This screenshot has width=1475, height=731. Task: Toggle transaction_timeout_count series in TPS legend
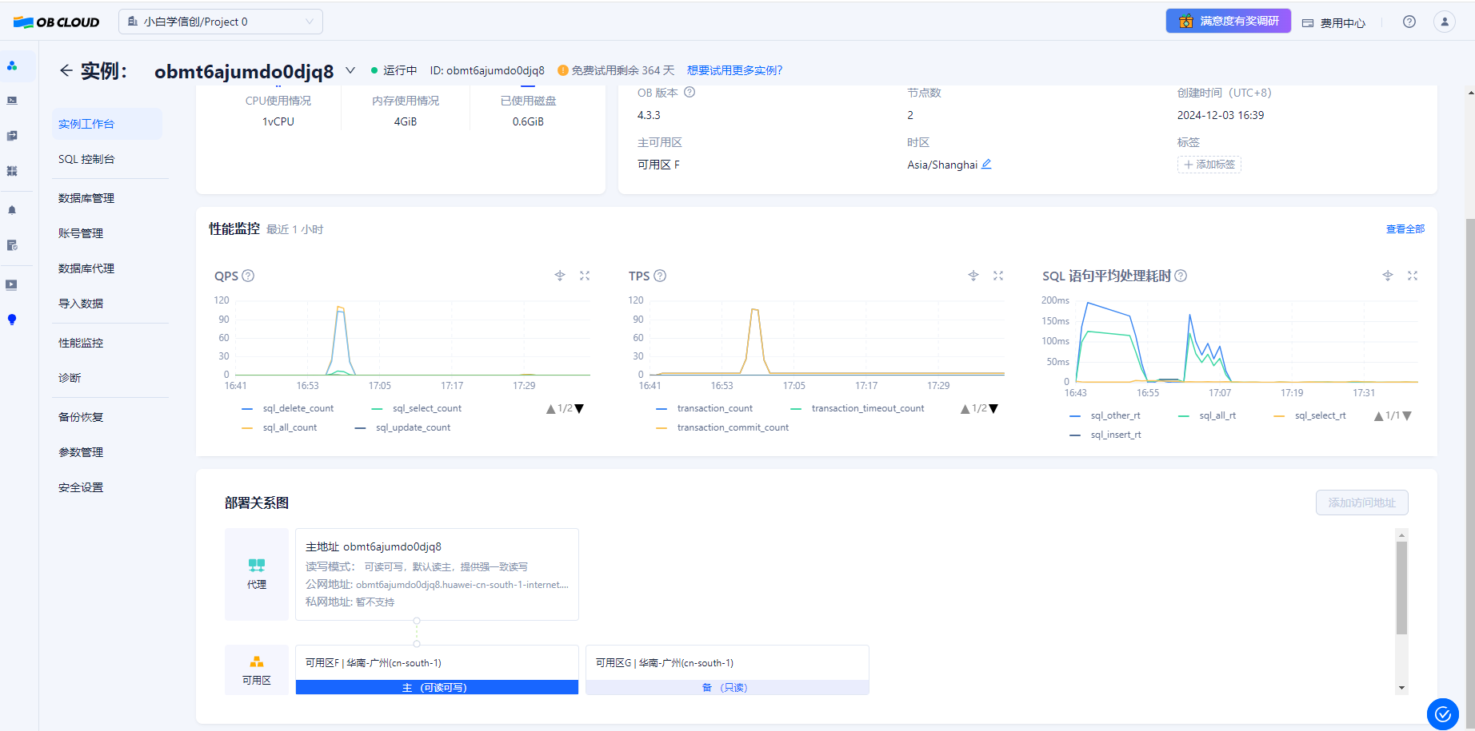(857, 408)
